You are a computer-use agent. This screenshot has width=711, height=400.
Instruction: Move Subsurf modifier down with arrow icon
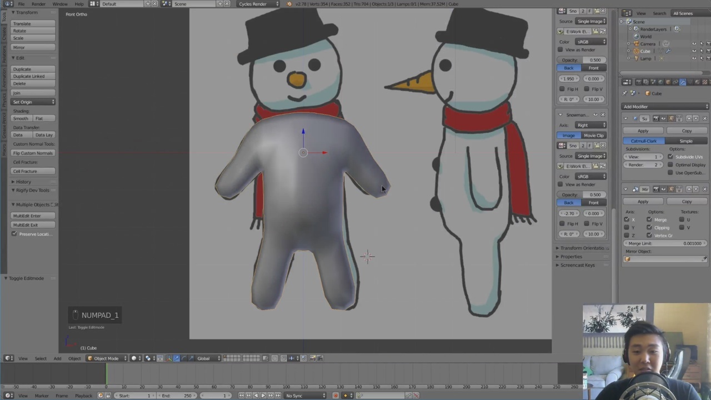[x=697, y=118]
